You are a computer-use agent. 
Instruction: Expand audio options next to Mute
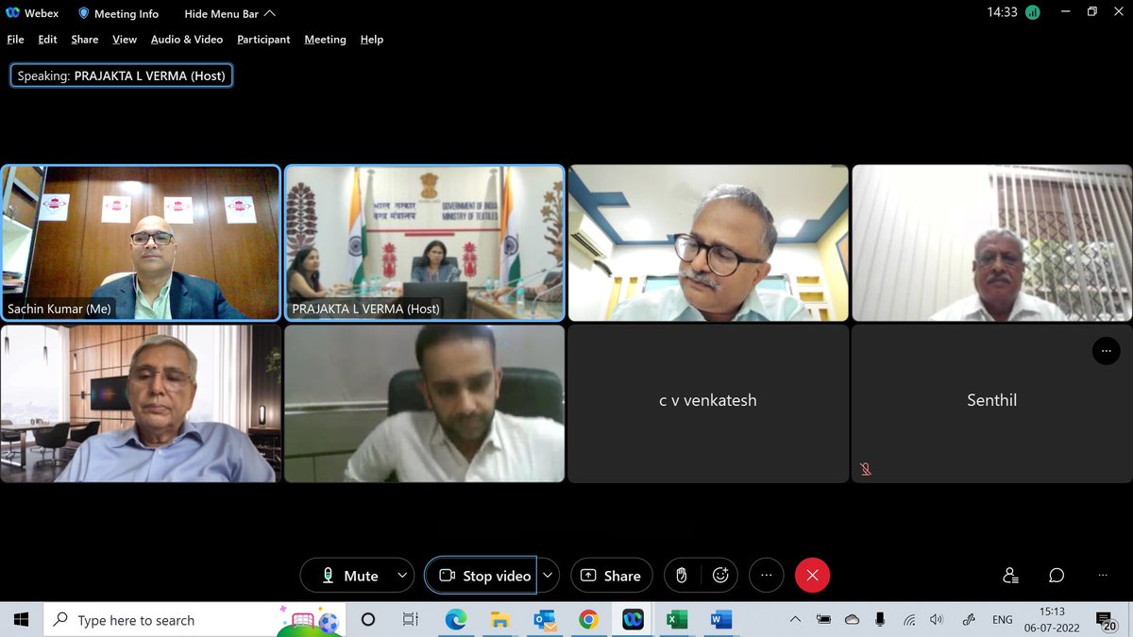click(x=402, y=575)
